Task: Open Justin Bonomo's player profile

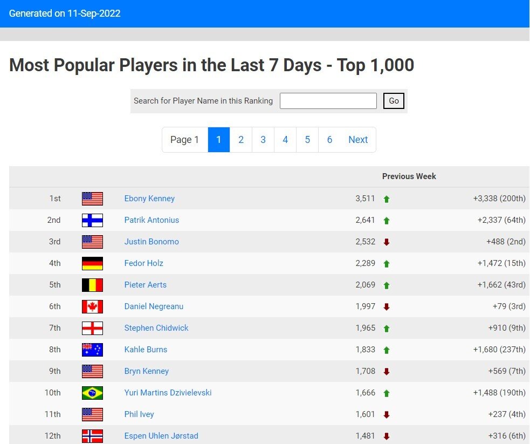Action: [152, 242]
